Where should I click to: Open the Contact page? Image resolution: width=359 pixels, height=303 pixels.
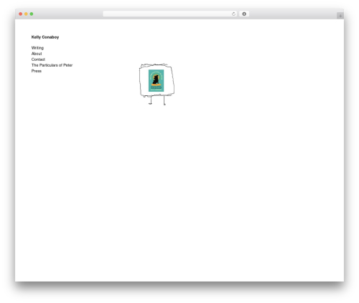click(38, 59)
